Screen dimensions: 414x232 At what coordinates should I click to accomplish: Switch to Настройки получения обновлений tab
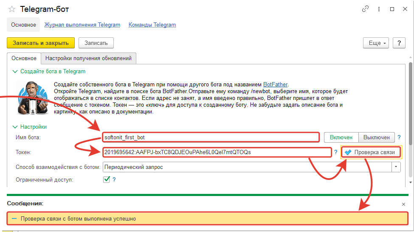tap(88, 58)
